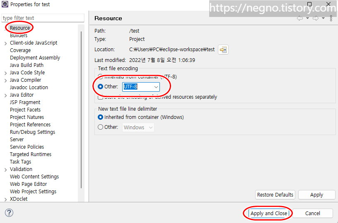Open Targeted Runtimes page
The height and width of the screenshot is (223, 338).
31,154
